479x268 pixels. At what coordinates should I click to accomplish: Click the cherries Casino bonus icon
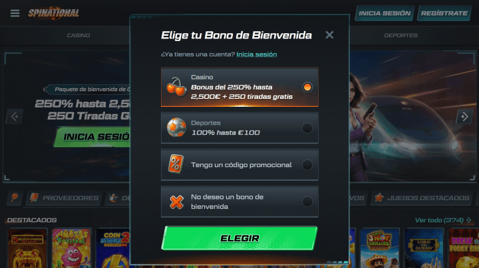(176, 87)
